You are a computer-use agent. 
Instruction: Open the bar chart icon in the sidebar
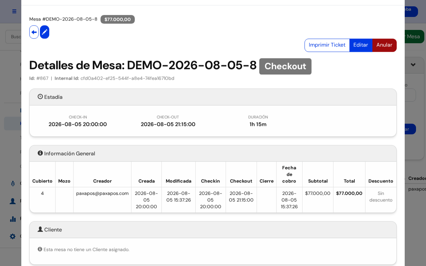tap(13, 219)
